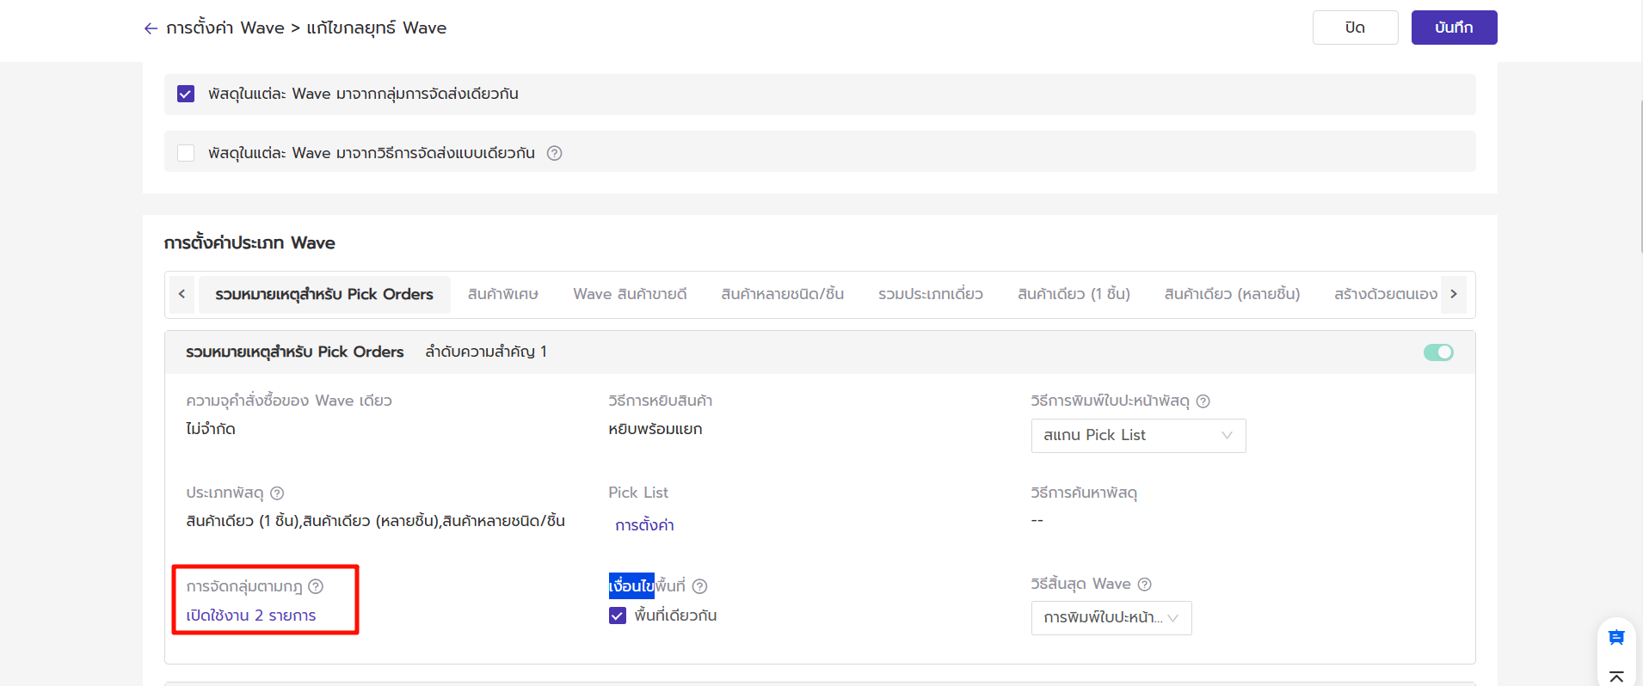Click help icon next to วิธีสิ้นสุด Wave

1144,585
